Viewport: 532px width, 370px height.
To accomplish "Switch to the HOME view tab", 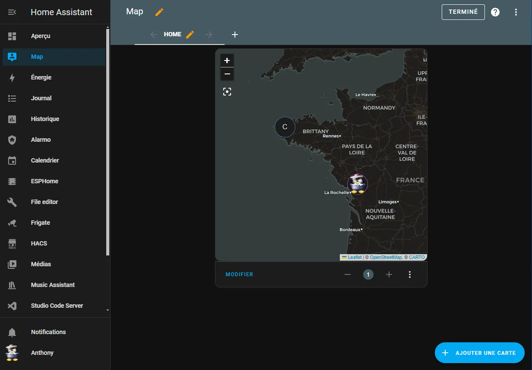I will point(172,34).
